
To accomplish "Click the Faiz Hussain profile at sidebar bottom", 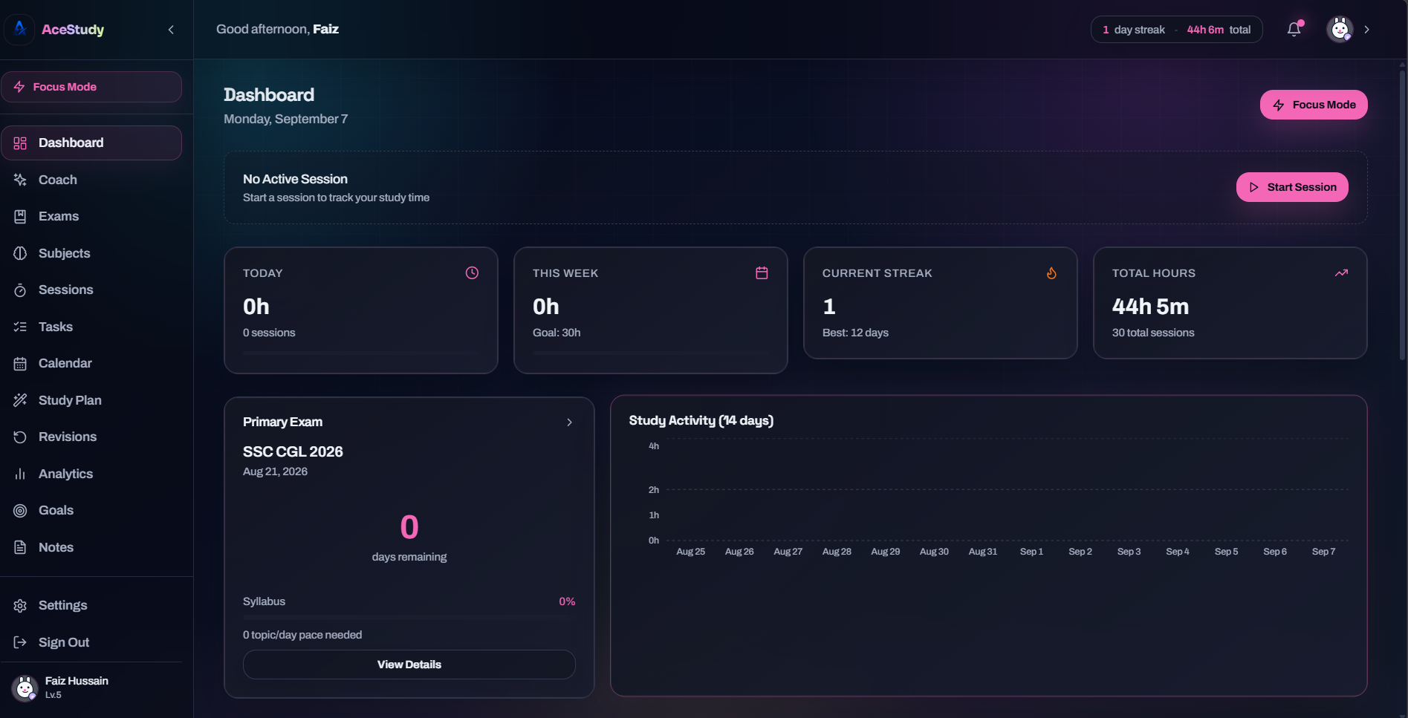I will [91, 688].
